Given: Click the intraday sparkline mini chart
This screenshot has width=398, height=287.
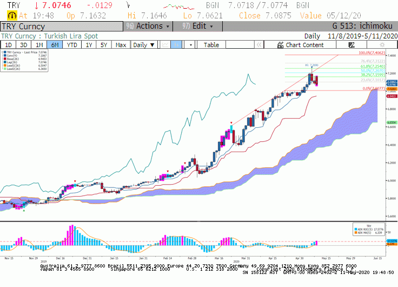Looking at the screenshot, I should [x=178, y=6].
